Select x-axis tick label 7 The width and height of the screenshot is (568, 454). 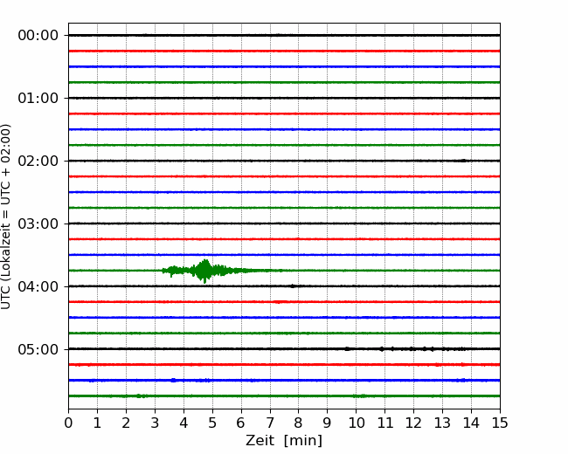pos(270,423)
